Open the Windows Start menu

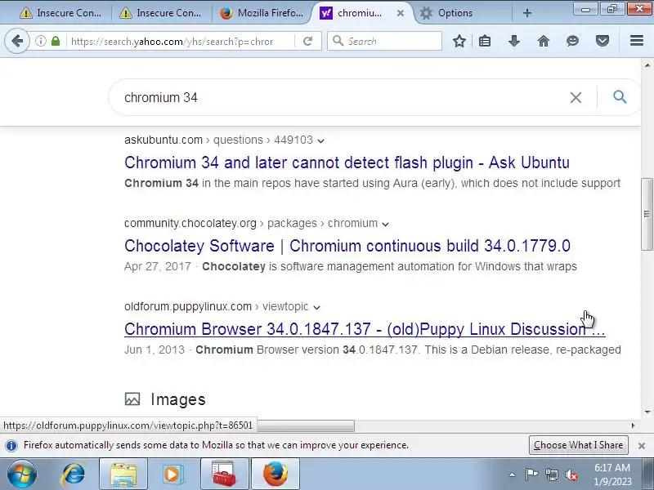[21, 474]
